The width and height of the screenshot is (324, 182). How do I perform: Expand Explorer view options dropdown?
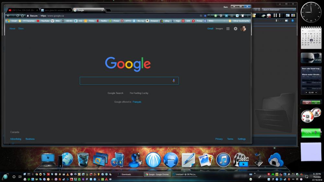(x=281, y=21)
